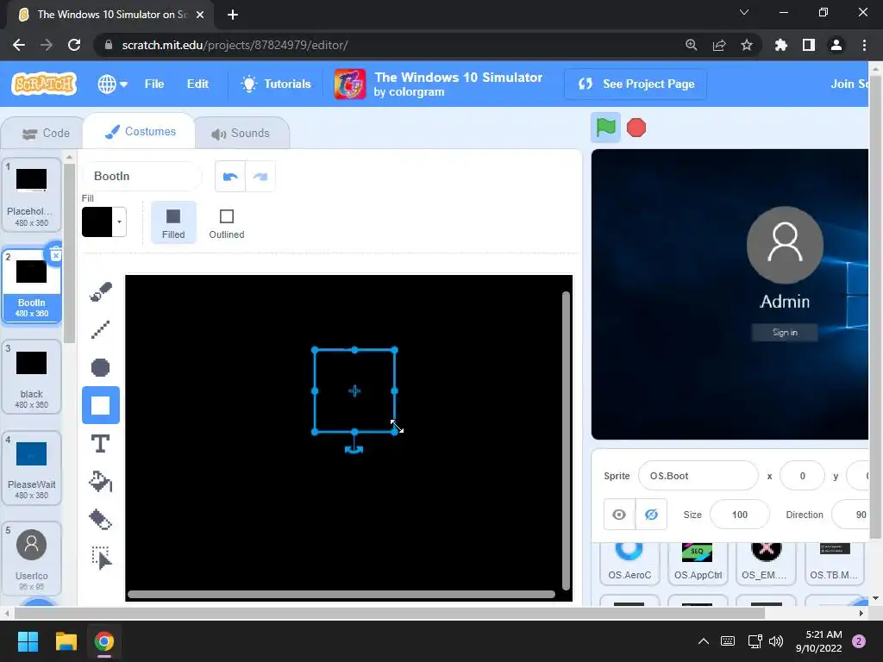
Task: Select the PleaseWait costume thumbnail
Action: (32, 468)
